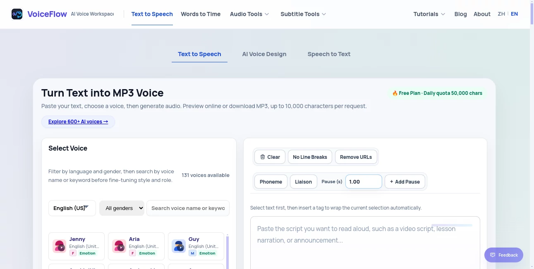
Task: Click the M gender badge on Guy card
Action: click(x=192, y=253)
